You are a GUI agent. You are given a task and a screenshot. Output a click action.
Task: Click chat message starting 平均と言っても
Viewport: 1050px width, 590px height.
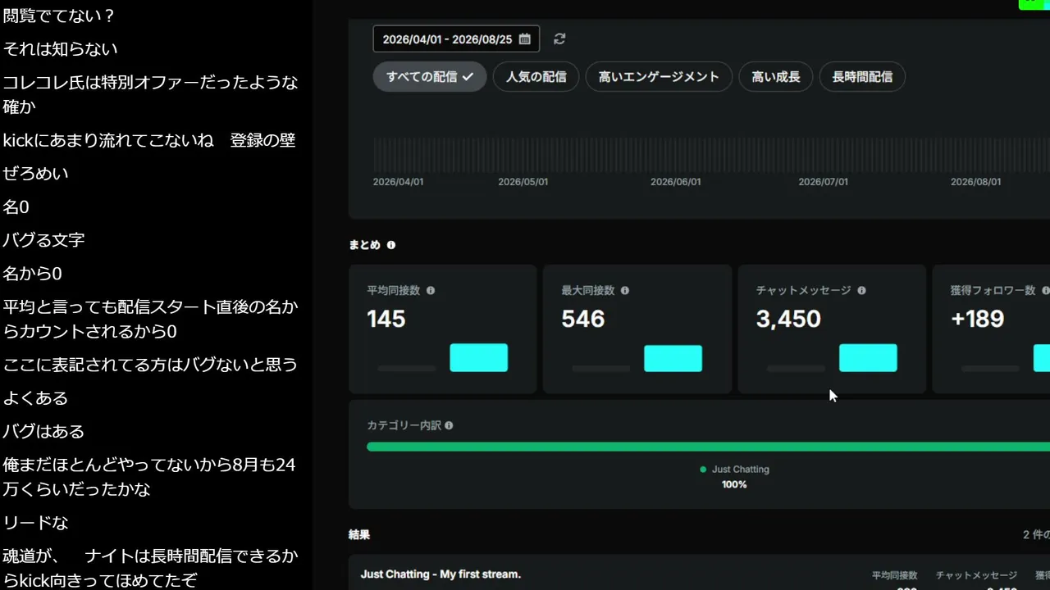(151, 320)
